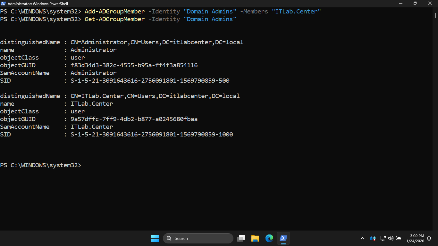Restore down the PowerShell window
438x246 pixels.
coord(415,4)
